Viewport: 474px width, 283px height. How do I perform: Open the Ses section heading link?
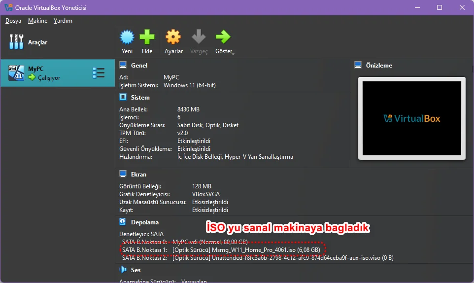(x=135, y=270)
